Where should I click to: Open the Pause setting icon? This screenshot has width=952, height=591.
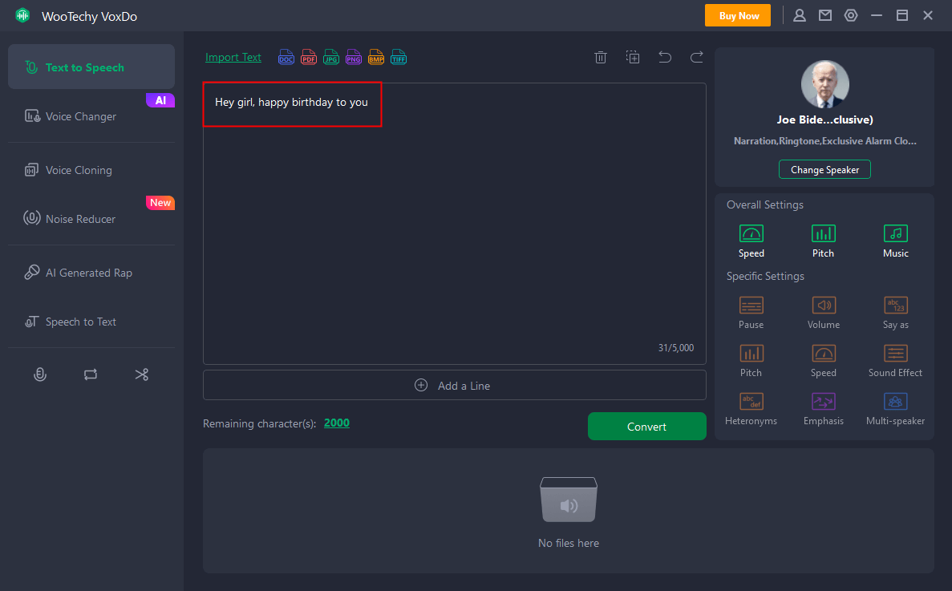click(751, 306)
